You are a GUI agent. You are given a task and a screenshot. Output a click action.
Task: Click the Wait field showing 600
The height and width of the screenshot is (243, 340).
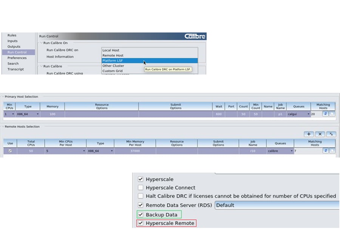tap(219, 113)
